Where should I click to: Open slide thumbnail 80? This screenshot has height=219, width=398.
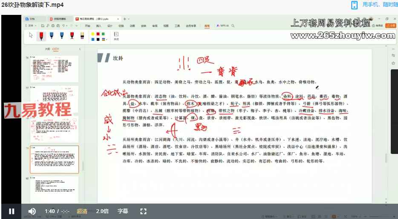(x=54, y=190)
